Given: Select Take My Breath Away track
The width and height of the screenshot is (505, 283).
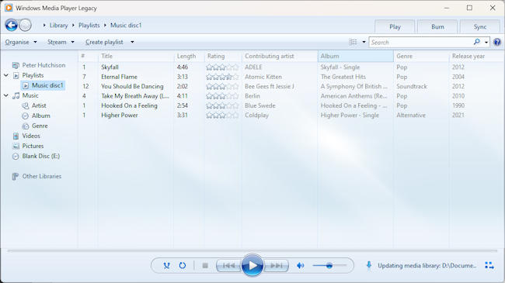Looking at the screenshot, I should click(135, 96).
